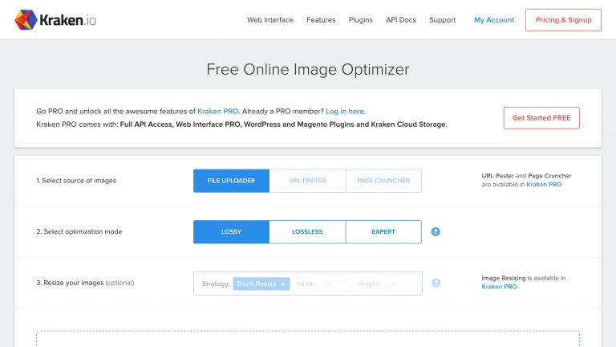Expand the Don't Resize strategy dropdown
The height and width of the screenshot is (347, 616).
tap(261, 284)
